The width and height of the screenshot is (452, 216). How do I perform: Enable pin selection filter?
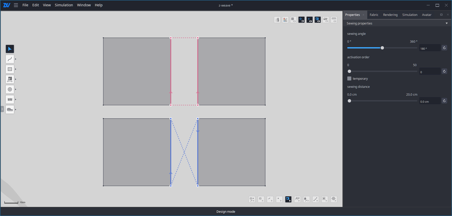[297, 199]
